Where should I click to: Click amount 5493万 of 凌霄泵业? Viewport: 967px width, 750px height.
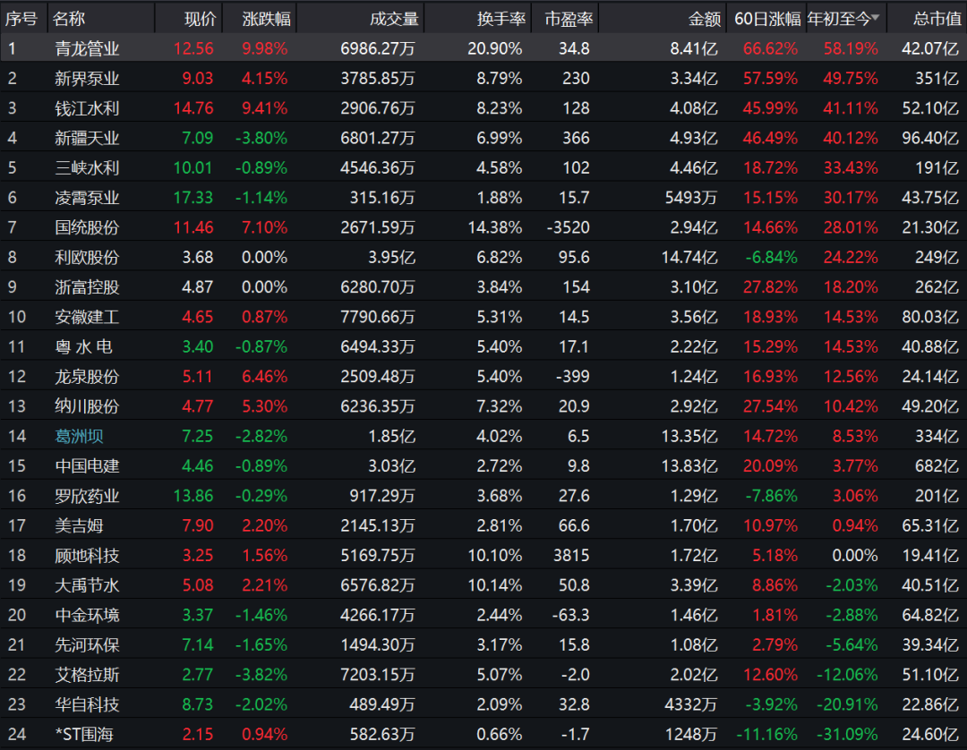[691, 198]
